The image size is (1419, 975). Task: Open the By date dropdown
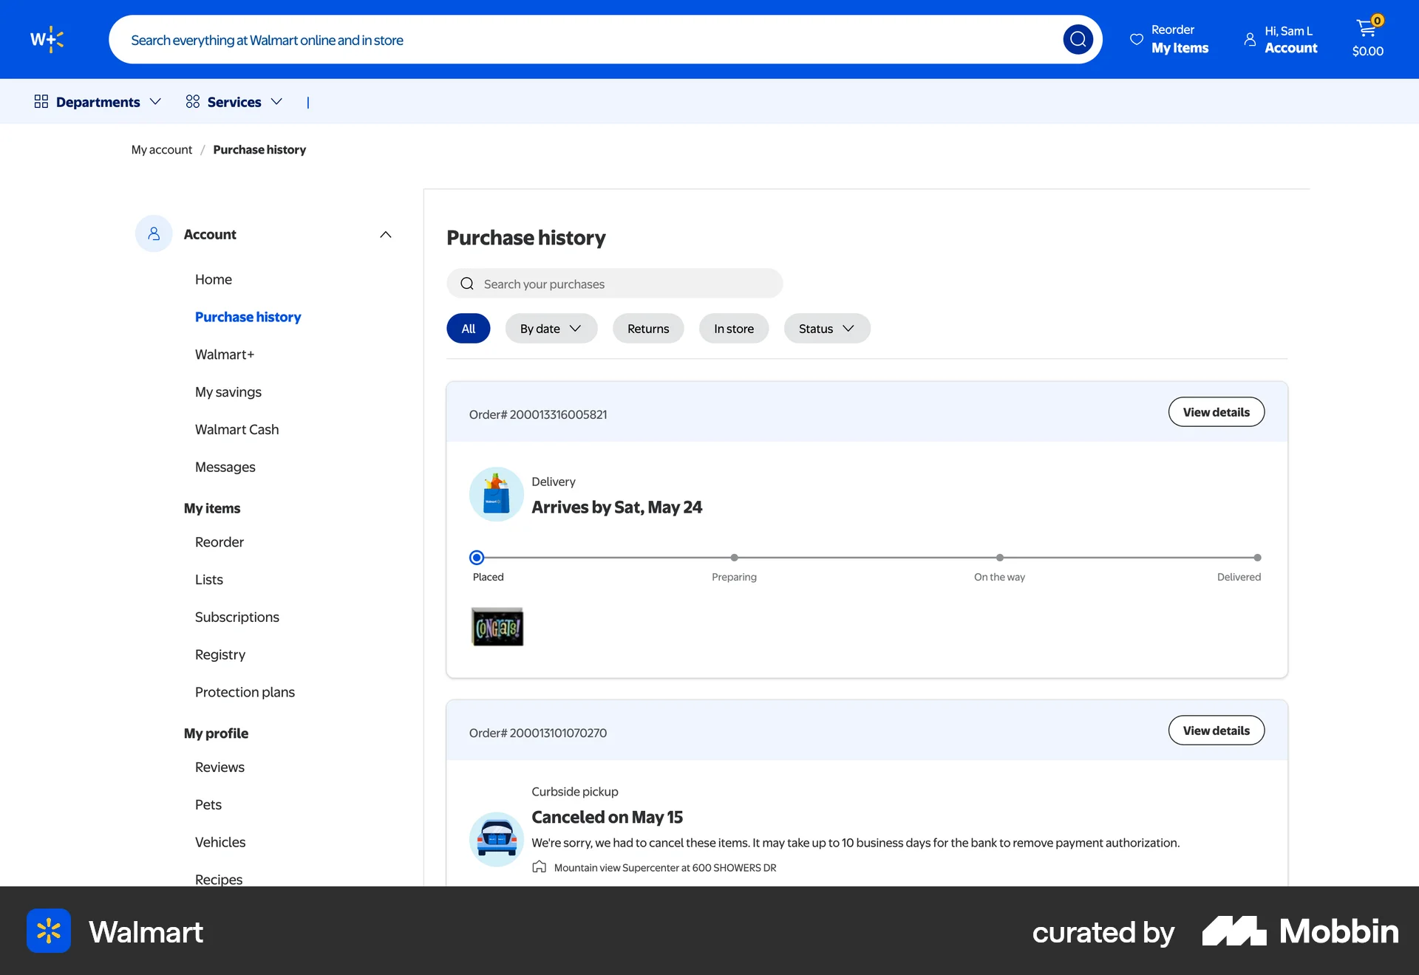tap(551, 328)
